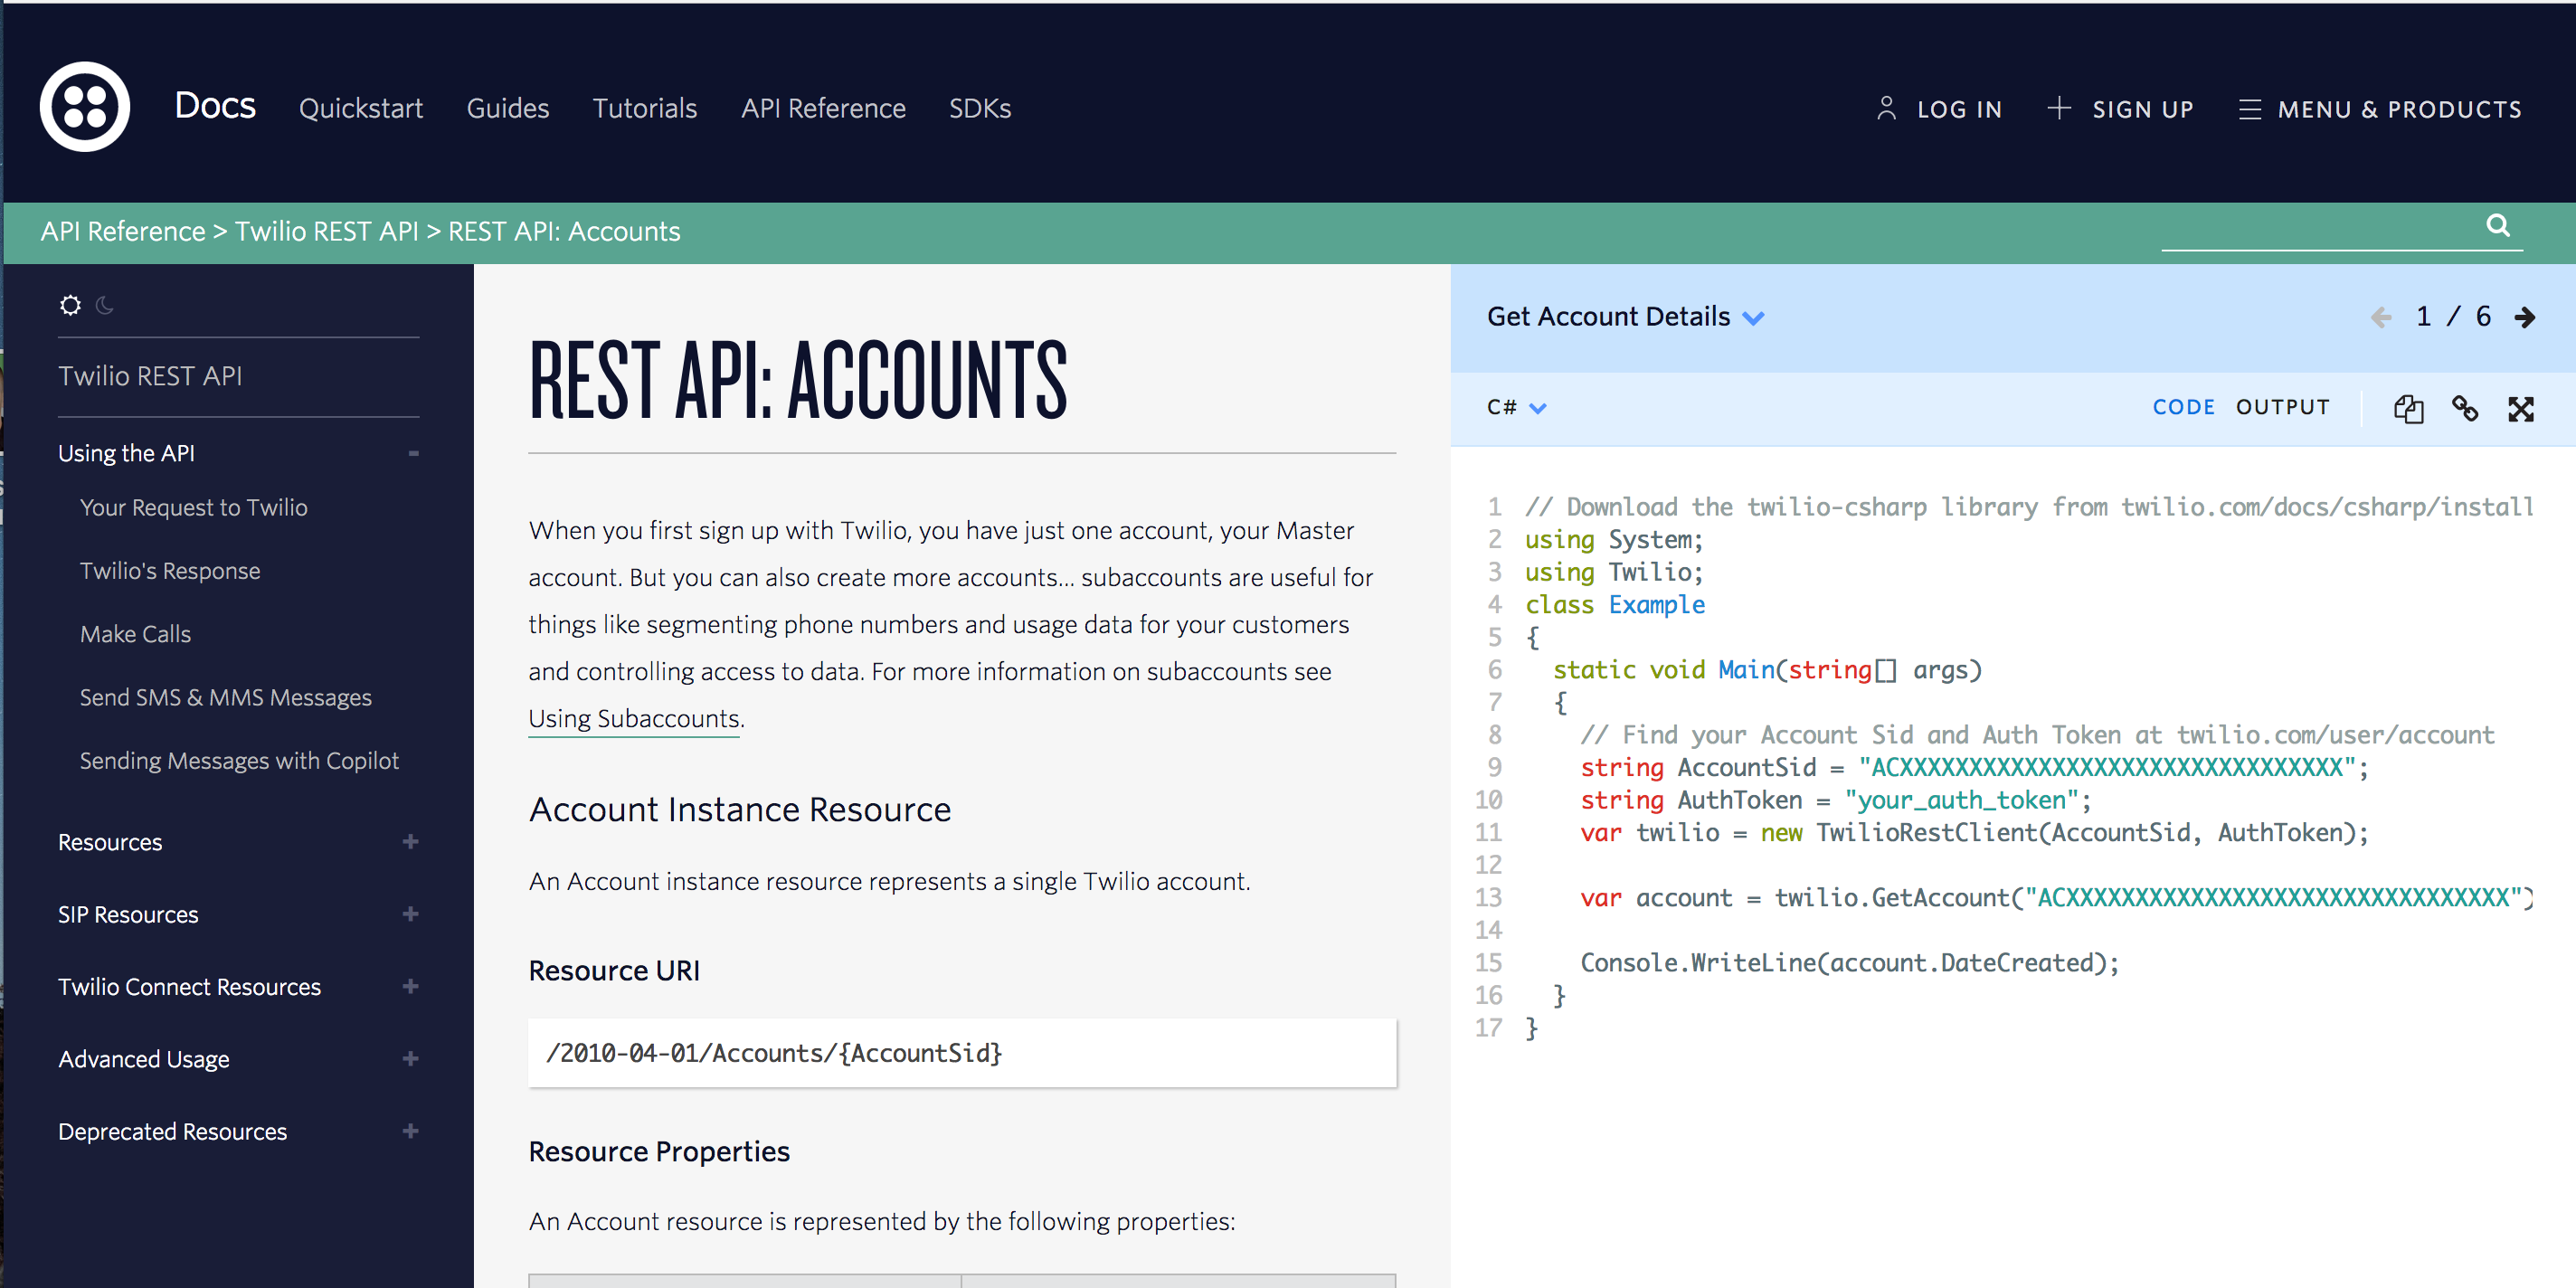Click SIGN UP text
Image resolution: width=2576 pixels, height=1288 pixels.
2142,109
